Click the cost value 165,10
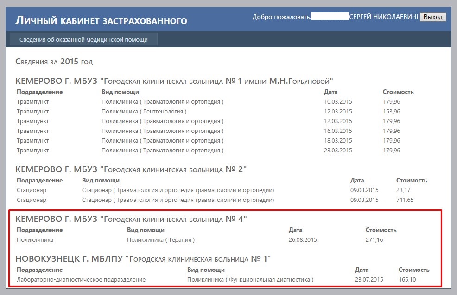The image size is (457, 295). click(x=407, y=280)
